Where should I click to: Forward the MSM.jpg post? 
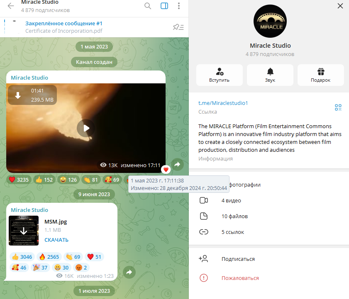coord(129,272)
